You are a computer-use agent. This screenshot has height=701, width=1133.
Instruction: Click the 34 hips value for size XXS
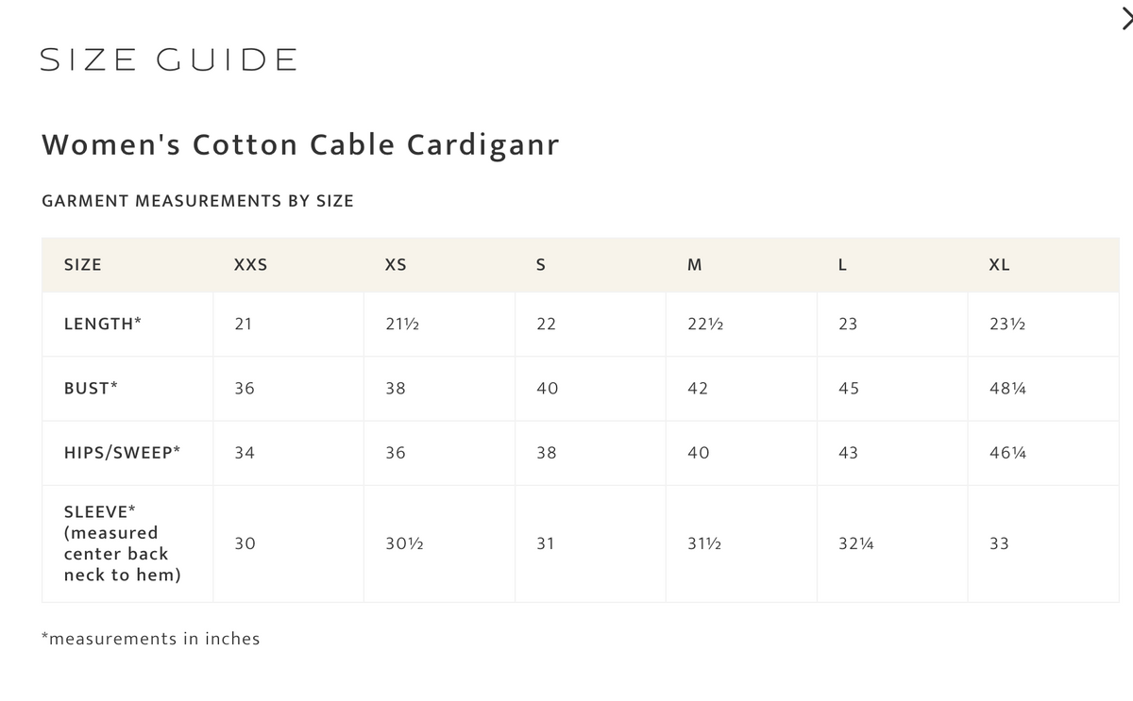245,452
